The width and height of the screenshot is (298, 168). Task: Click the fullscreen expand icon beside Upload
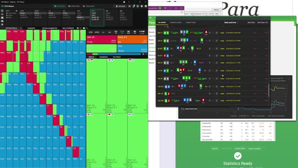(129, 6)
